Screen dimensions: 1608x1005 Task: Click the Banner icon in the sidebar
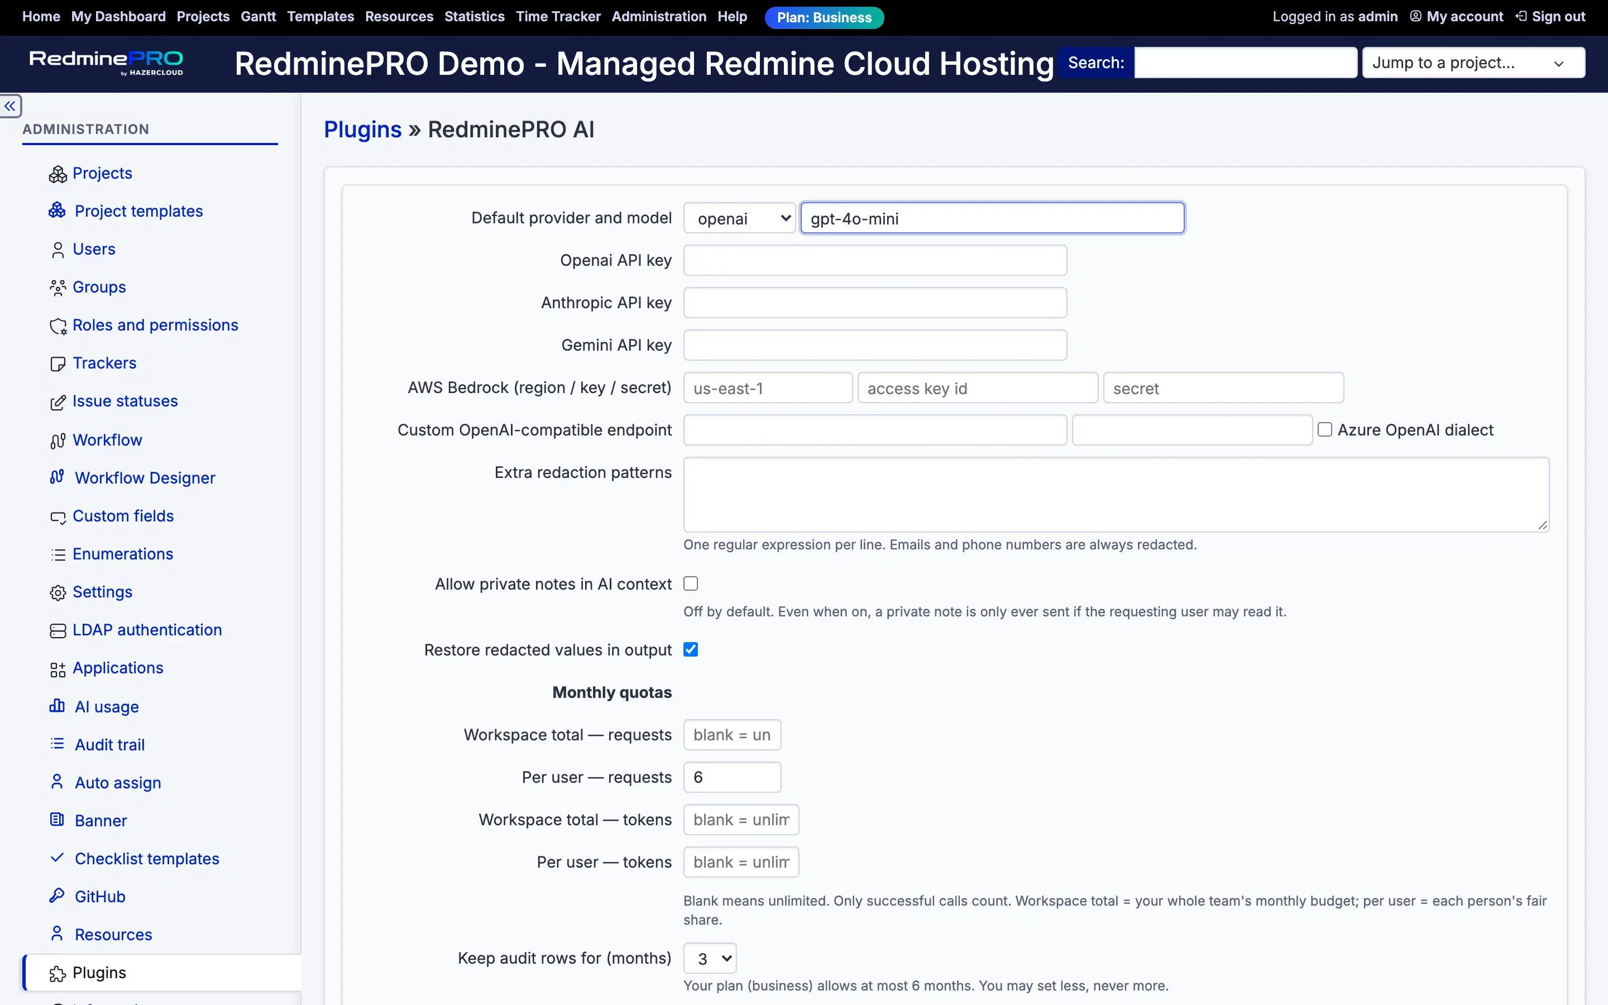[x=57, y=820]
